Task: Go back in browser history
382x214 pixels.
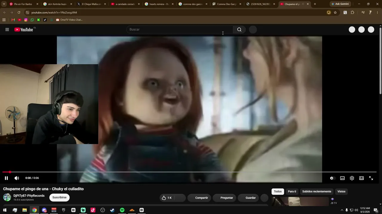Action: (4, 12)
